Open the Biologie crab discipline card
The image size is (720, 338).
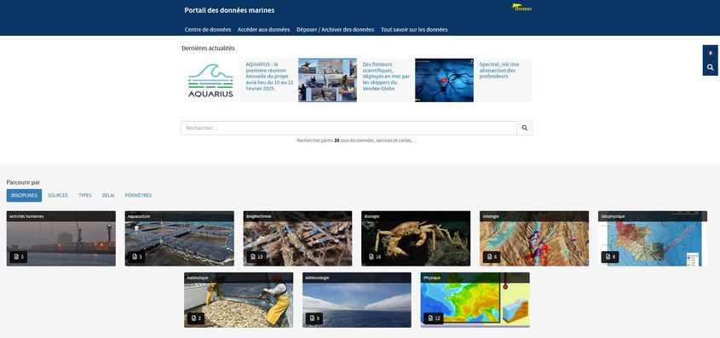pyautogui.click(x=416, y=238)
